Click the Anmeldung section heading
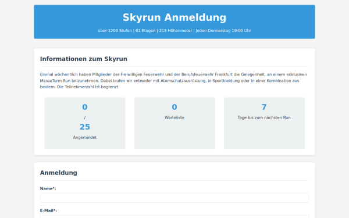The width and height of the screenshot is (349, 218). click(x=59, y=173)
